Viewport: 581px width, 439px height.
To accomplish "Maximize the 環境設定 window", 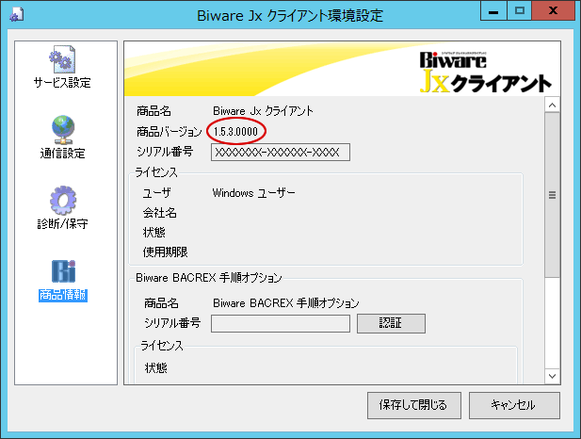I will [519, 10].
